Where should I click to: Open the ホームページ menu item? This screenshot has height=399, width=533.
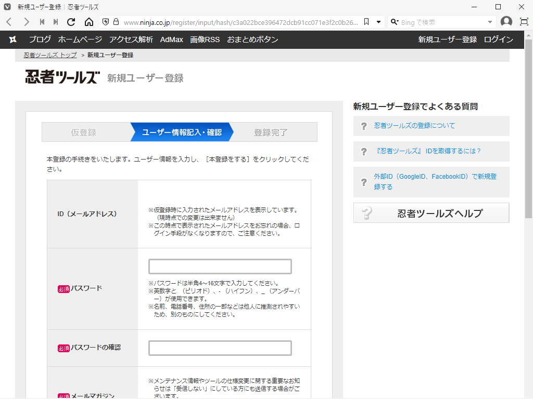(80, 39)
